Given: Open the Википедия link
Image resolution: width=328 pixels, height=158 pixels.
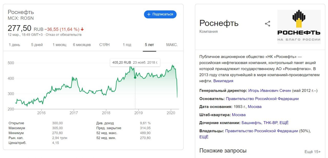Looking at the screenshot, I should point(223,81).
